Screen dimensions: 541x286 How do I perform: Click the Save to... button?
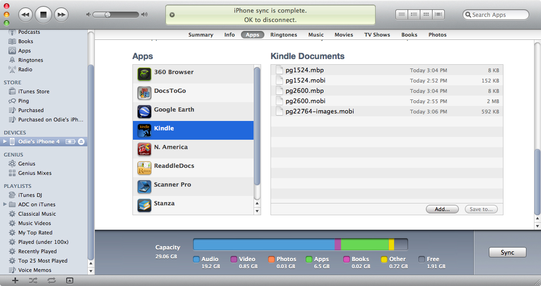481,209
